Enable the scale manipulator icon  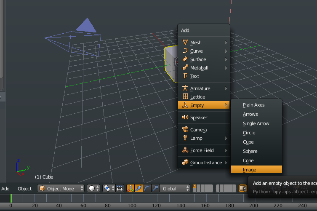point(155,189)
